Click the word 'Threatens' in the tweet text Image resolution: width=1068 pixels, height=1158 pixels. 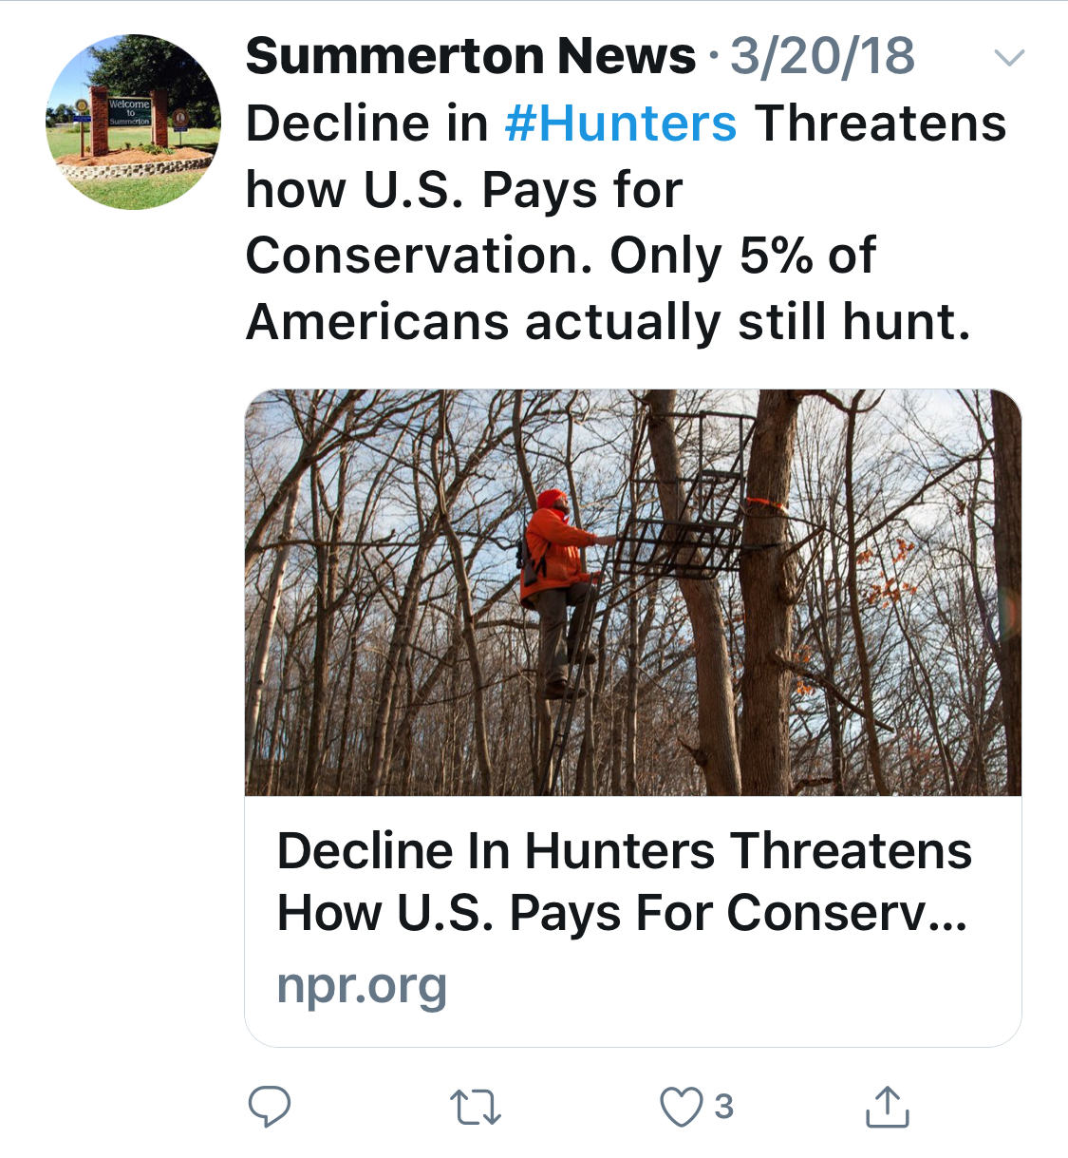point(880,123)
